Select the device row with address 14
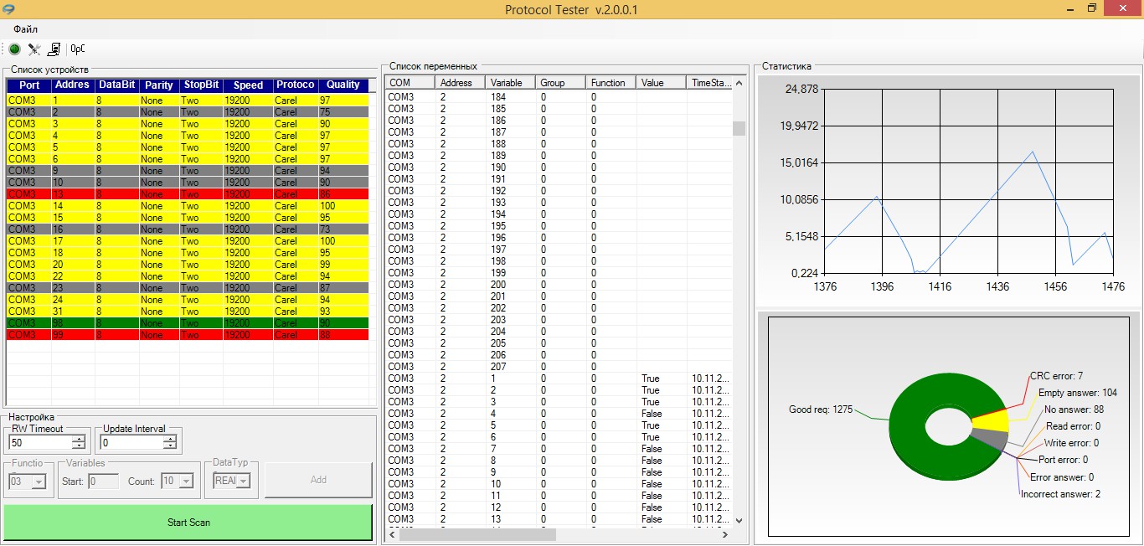This screenshot has width=1144, height=546. (188, 205)
